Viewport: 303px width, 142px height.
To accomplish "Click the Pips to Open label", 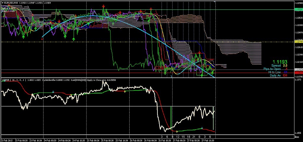I will click(273, 69).
